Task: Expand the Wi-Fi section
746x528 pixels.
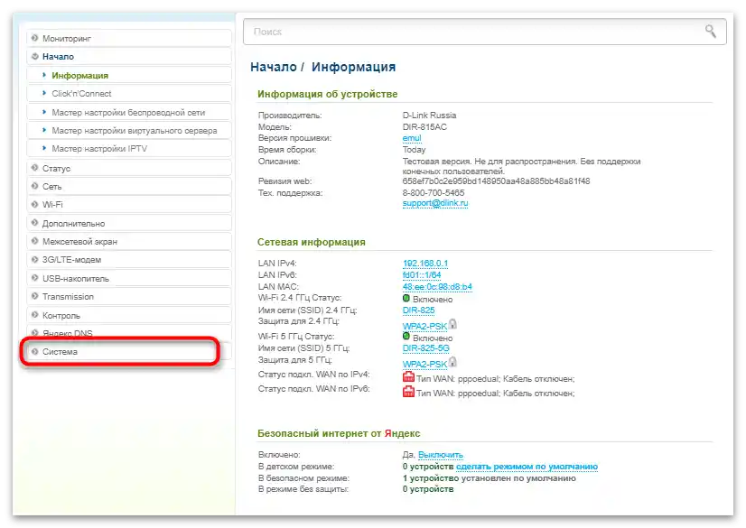Action: coord(129,204)
